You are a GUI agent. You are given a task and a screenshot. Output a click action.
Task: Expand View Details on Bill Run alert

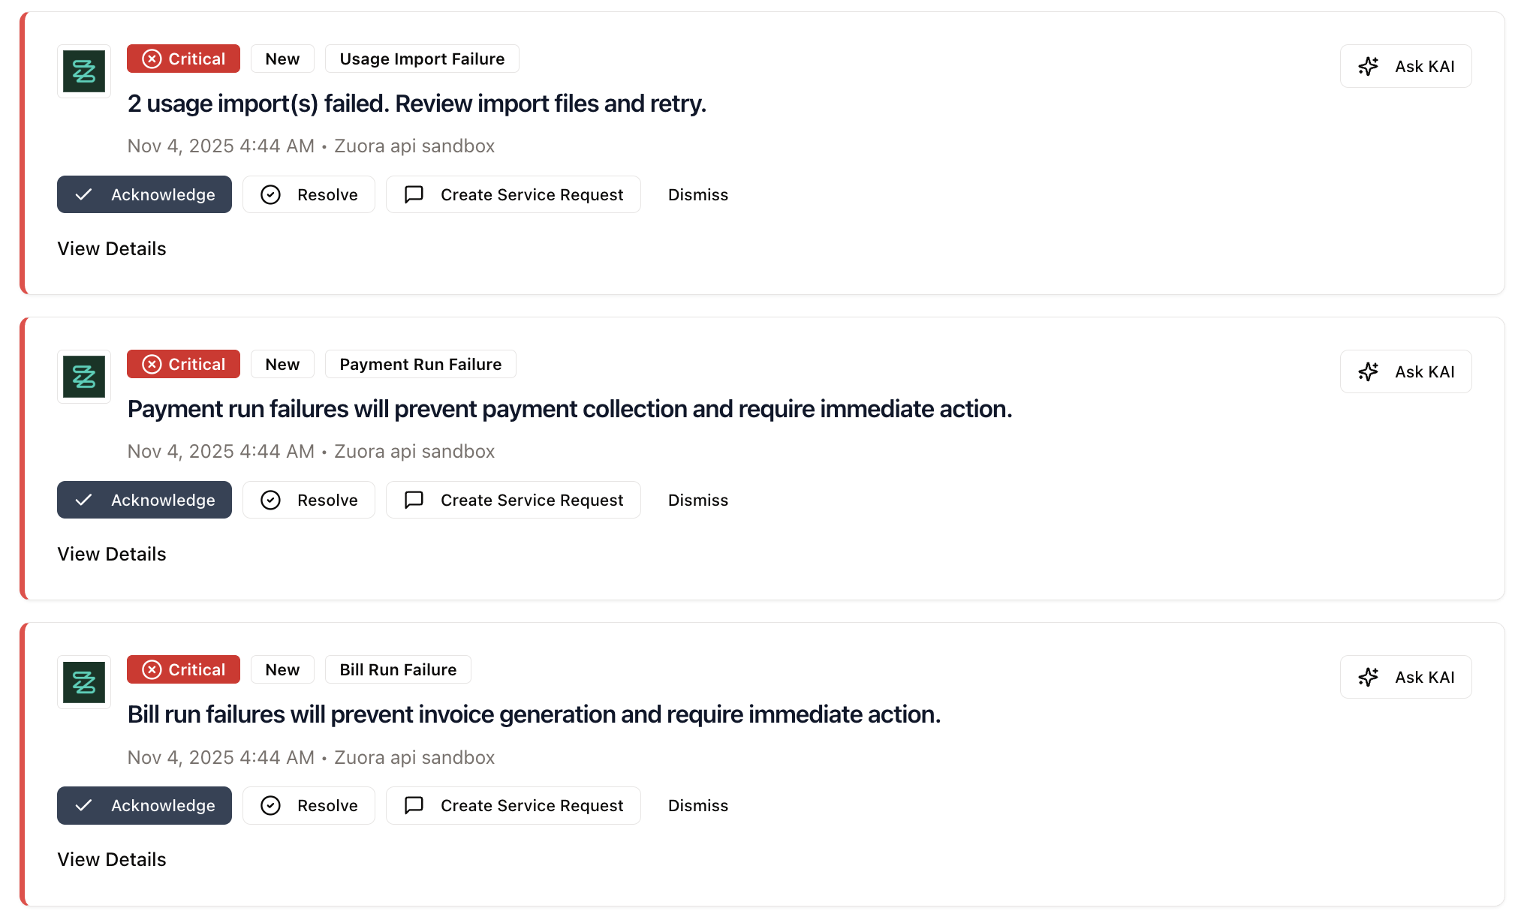(112, 859)
